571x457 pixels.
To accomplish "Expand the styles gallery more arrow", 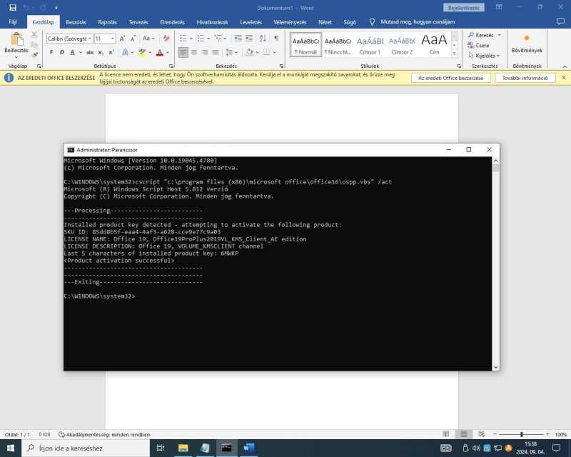I will click(454, 54).
